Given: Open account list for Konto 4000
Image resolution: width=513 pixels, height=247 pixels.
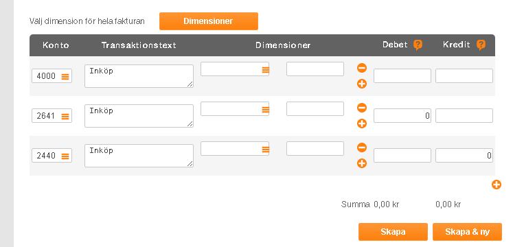Looking at the screenshot, I should [x=65, y=76].
